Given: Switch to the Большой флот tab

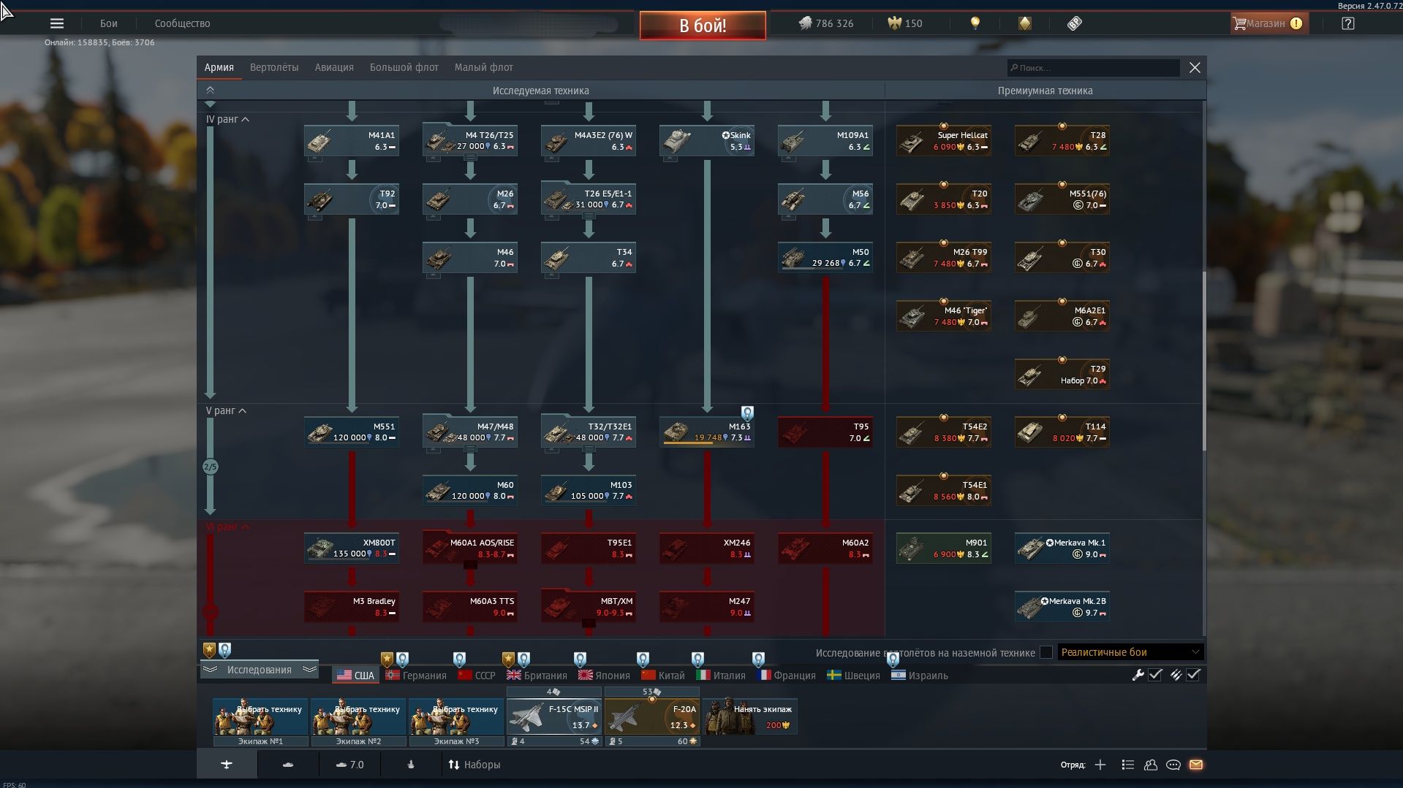Looking at the screenshot, I should (404, 67).
